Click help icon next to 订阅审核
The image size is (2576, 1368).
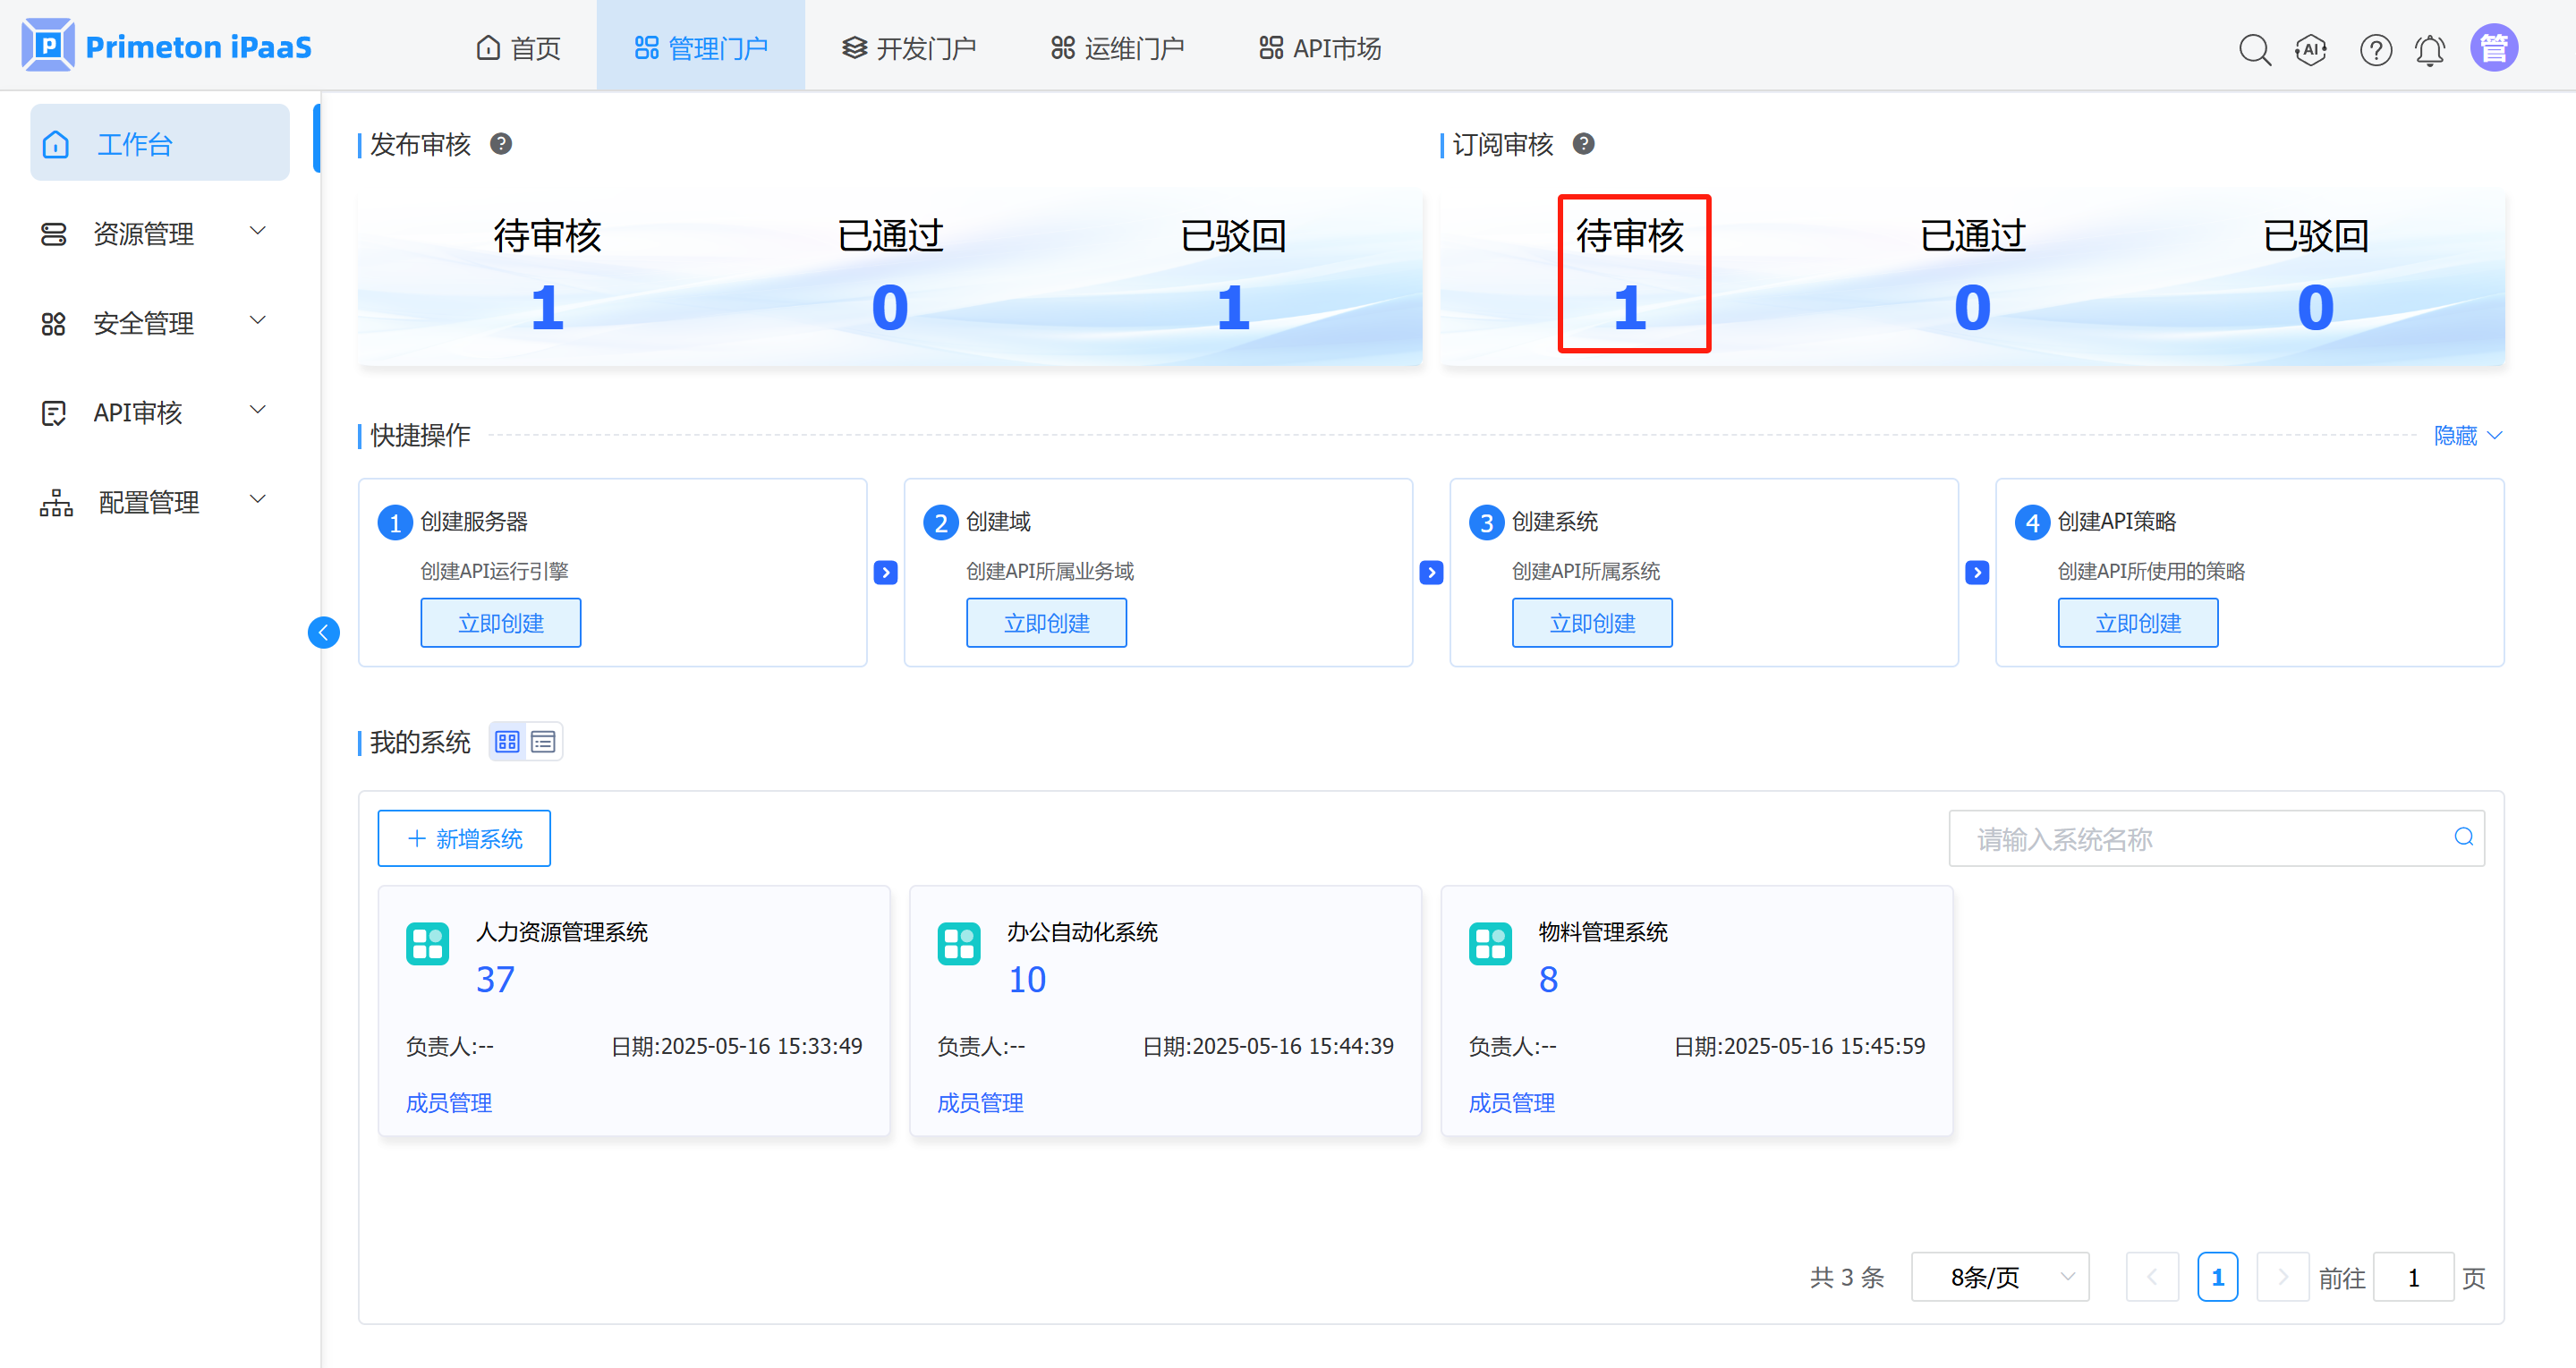[1583, 144]
